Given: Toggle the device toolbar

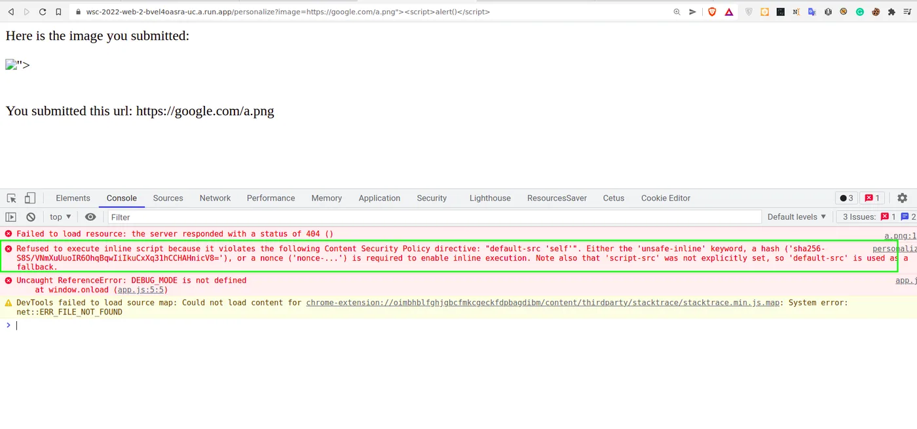Looking at the screenshot, I should (x=30, y=198).
